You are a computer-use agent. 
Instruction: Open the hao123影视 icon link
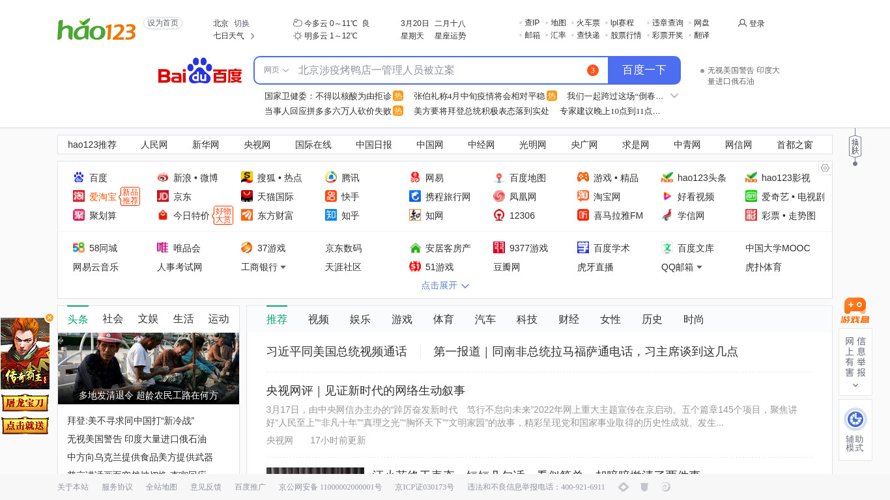point(751,178)
